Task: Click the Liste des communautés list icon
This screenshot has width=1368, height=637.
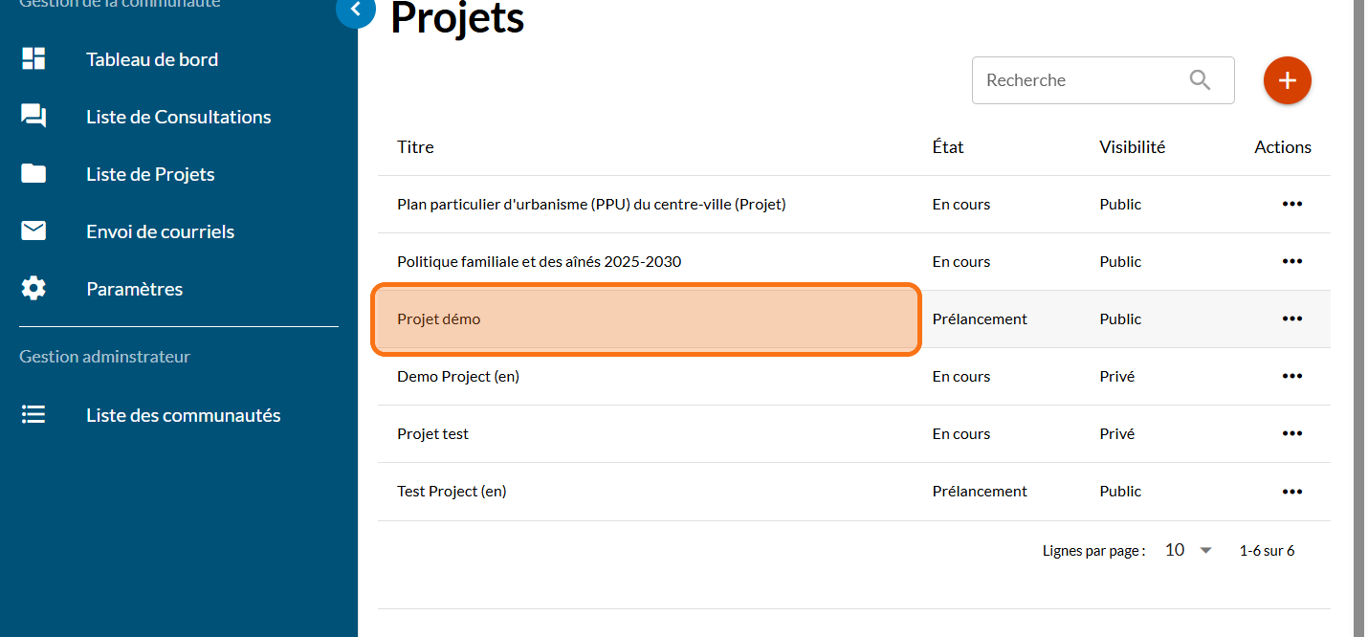Action: click(33, 415)
